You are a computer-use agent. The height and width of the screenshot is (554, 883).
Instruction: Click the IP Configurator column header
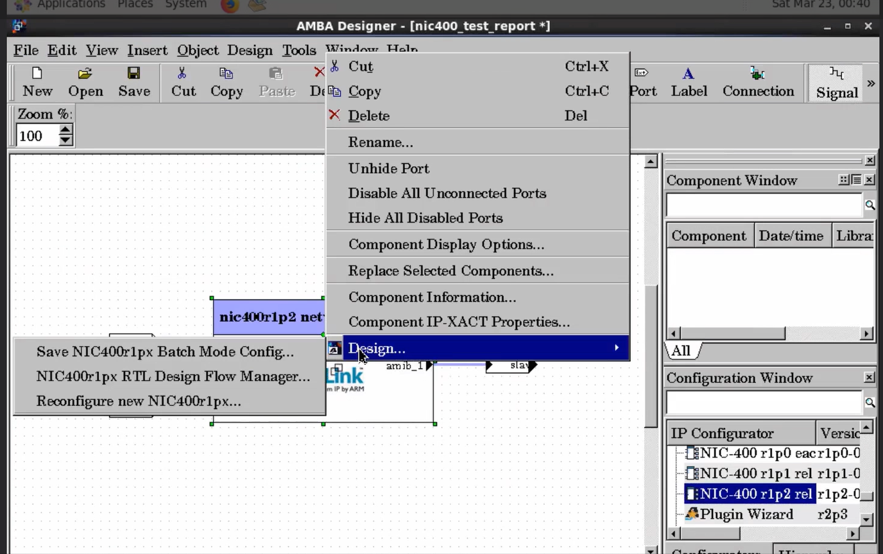click(741, 433)
